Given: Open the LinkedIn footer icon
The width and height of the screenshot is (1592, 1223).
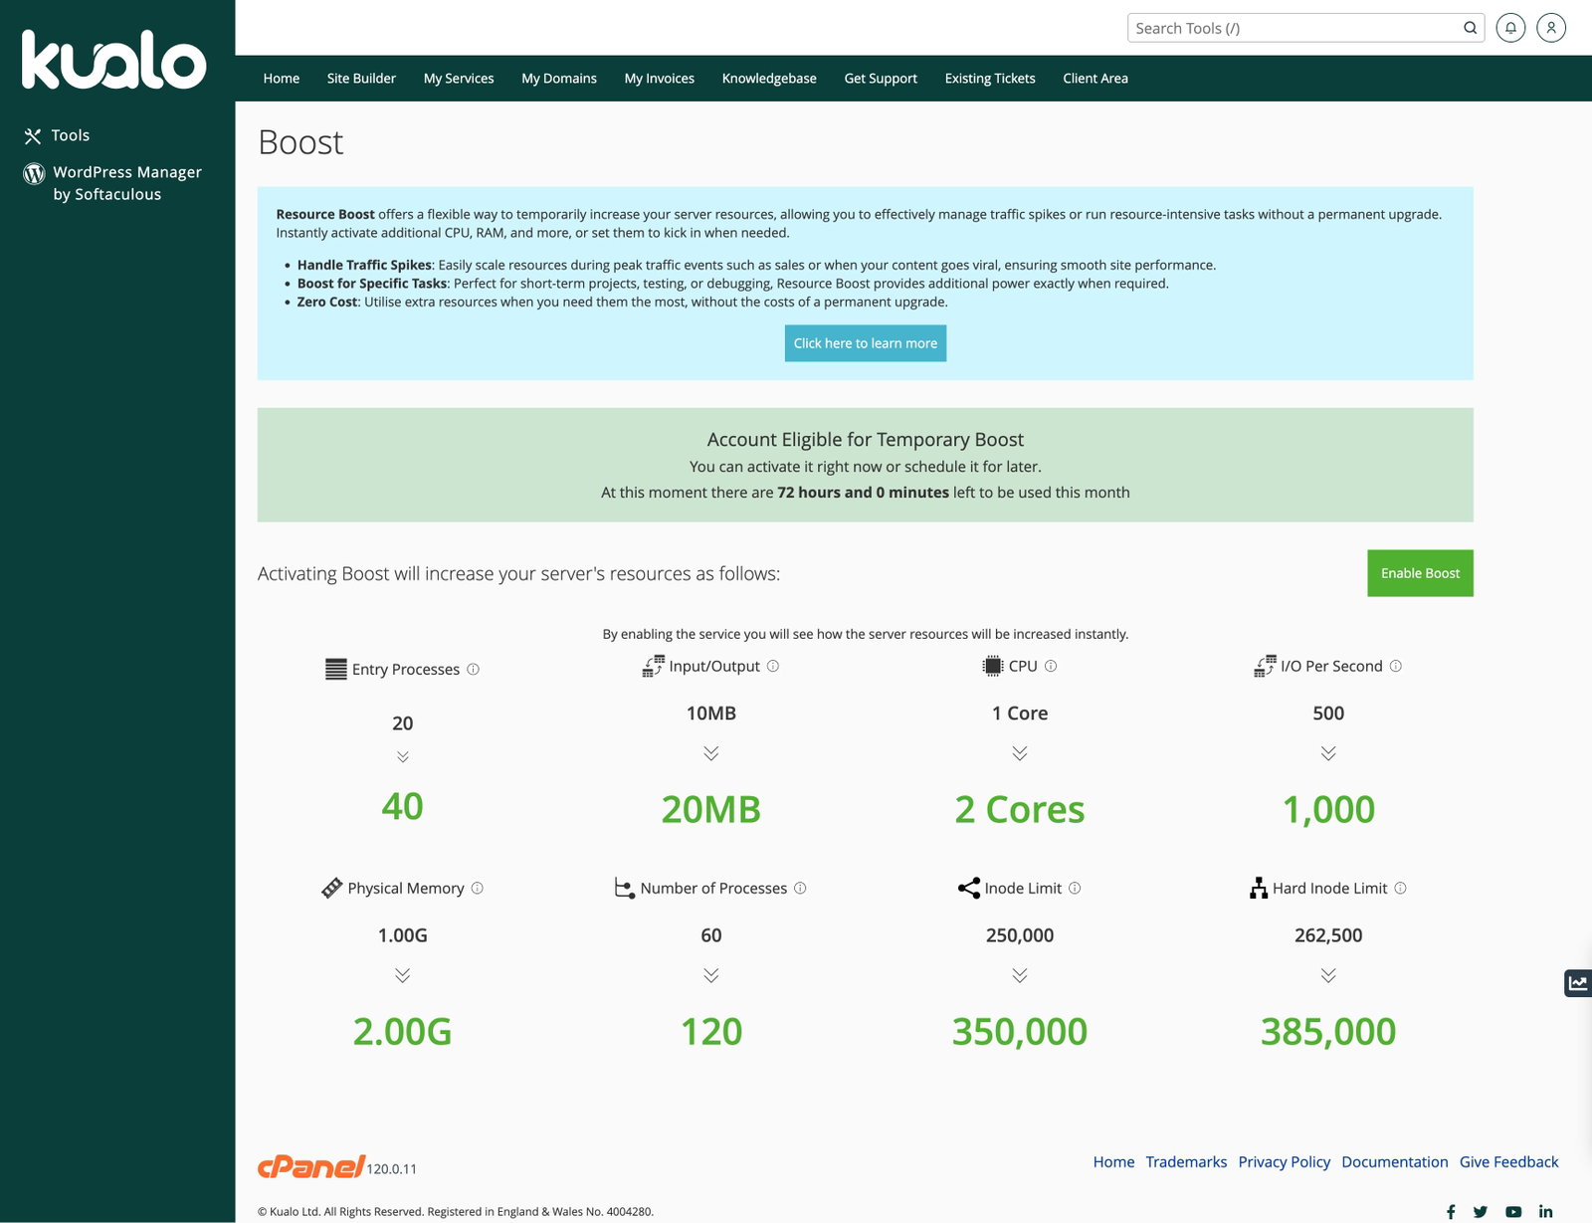Looking at the screenshot, I should pyautogui.click(x=1545, y=1211).
